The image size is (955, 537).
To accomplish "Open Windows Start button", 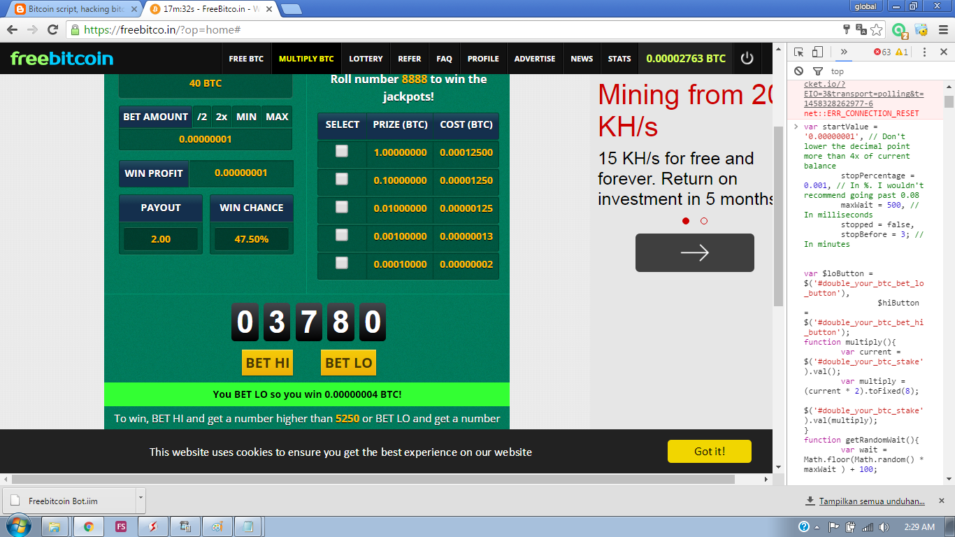I will [17, 527].
